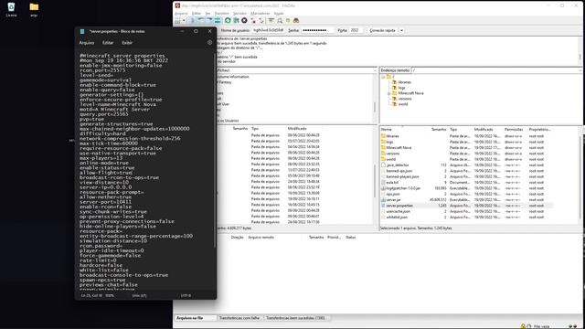Viewport: 585px width, 329px height.
Task: Open the binoculars file search tool
Action: (296, 20)
